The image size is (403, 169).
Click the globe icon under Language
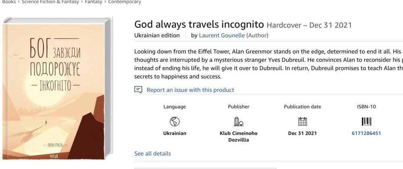click(175, 120)
